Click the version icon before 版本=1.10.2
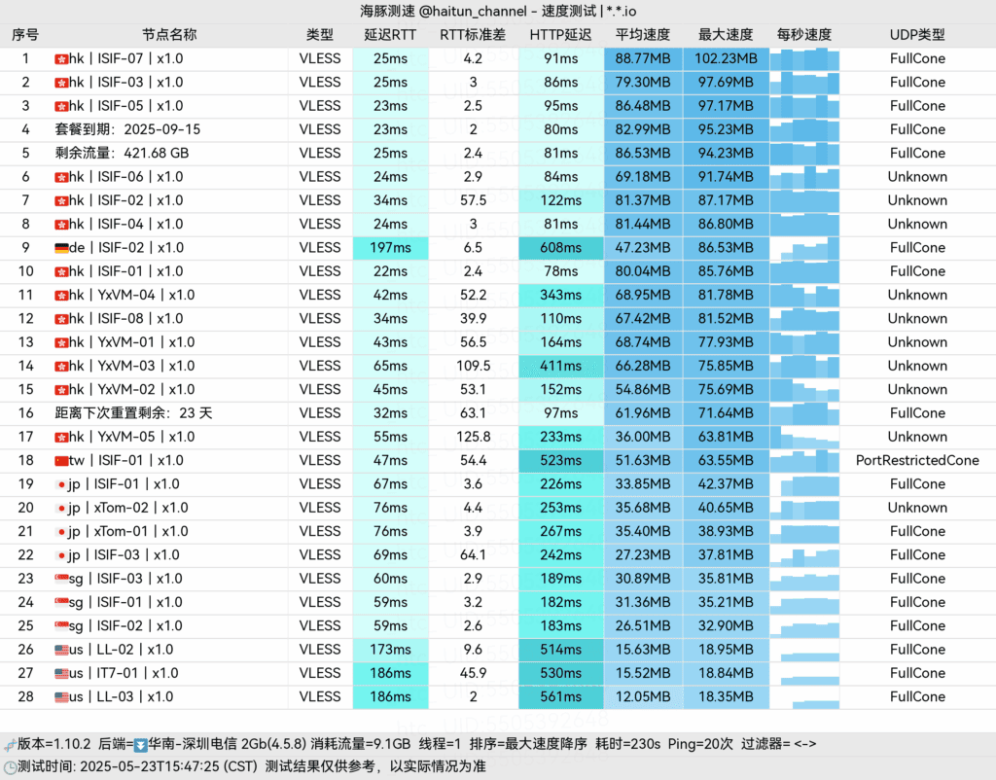 click(x=10, y=744)
